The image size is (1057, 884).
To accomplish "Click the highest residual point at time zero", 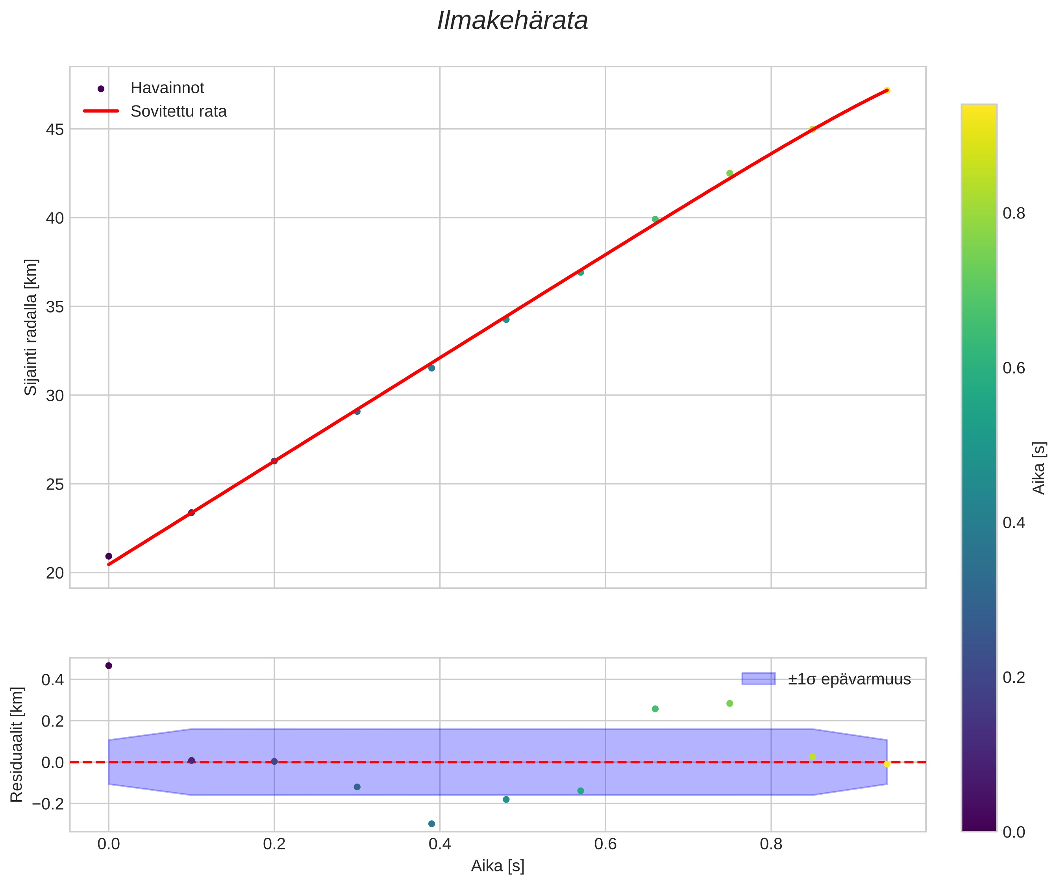I will [109, 666].
